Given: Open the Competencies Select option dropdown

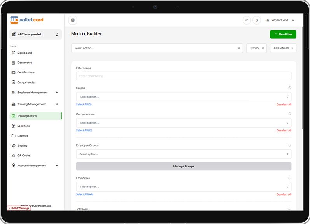Looking at the screenshot, I should (184, 123).
